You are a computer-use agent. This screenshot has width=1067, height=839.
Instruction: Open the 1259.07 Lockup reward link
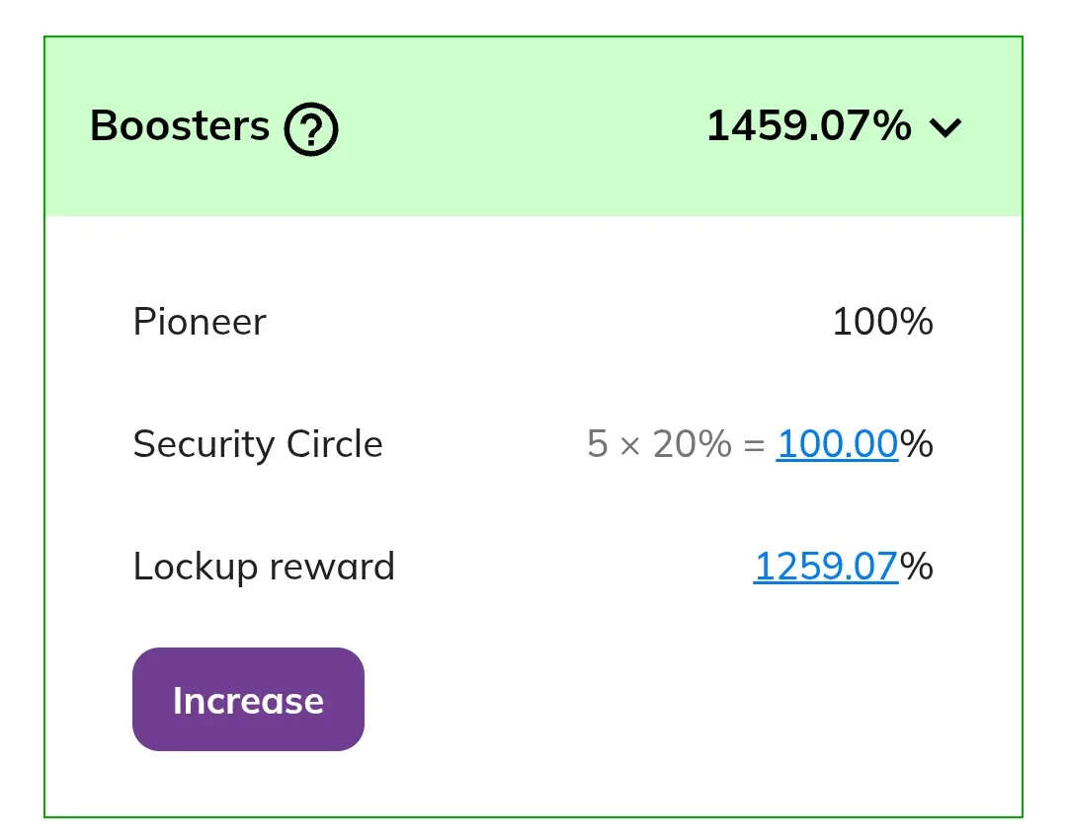pos(825,567)
